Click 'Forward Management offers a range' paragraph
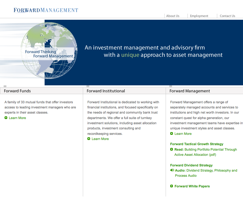 tap(206, 115)
